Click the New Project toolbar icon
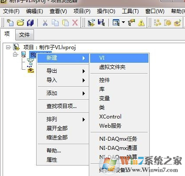Screen dimensions: 185x176 (x=10, y=23)
